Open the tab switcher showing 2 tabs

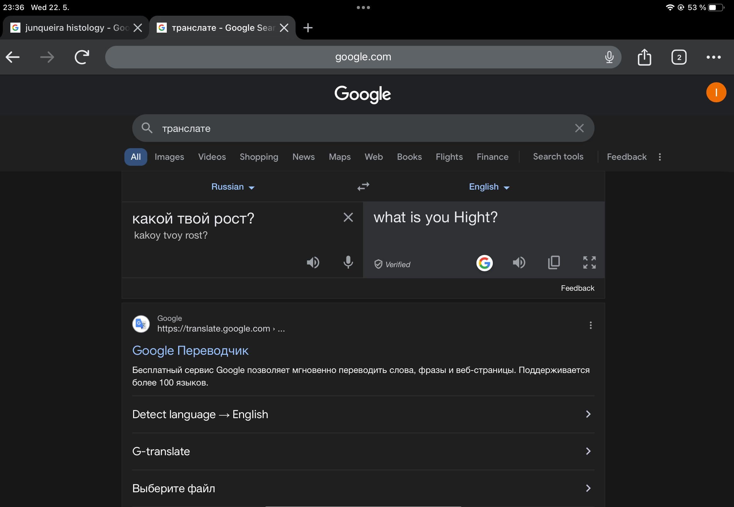678,57
